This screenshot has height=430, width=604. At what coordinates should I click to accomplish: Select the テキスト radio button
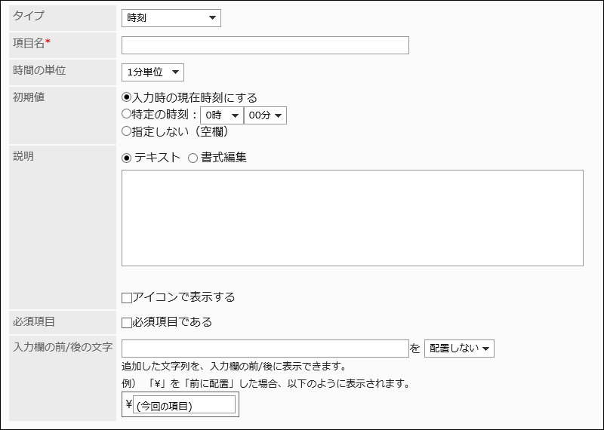(x=126, y=158)
